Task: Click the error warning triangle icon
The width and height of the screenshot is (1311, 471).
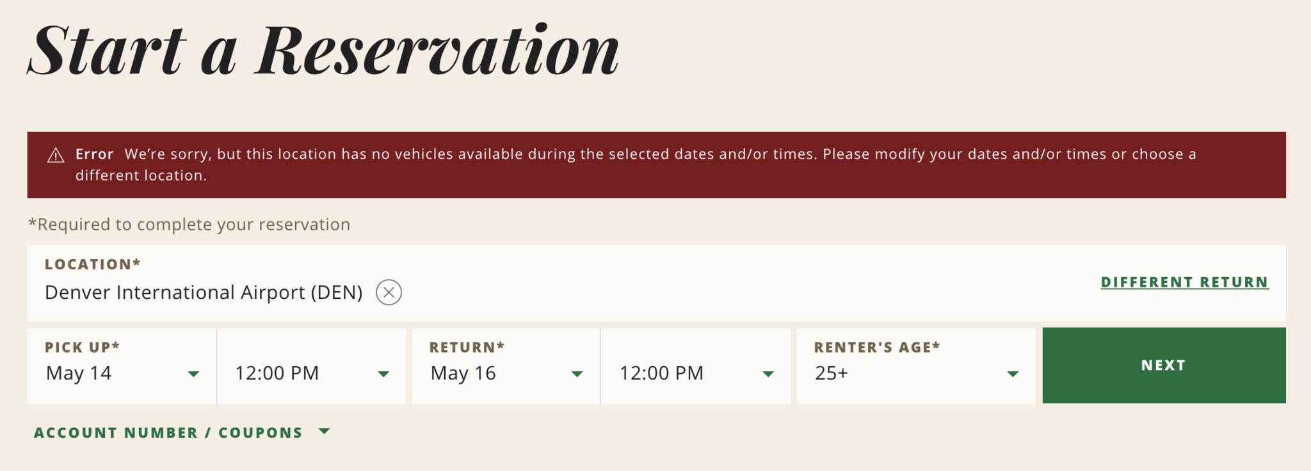Action: click(56, 155)
